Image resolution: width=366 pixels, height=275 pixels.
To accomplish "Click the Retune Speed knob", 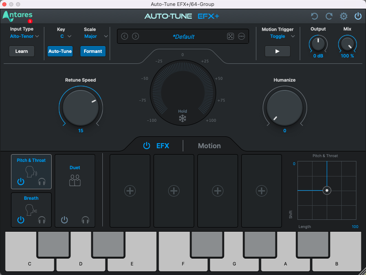I will coord(81,108).
